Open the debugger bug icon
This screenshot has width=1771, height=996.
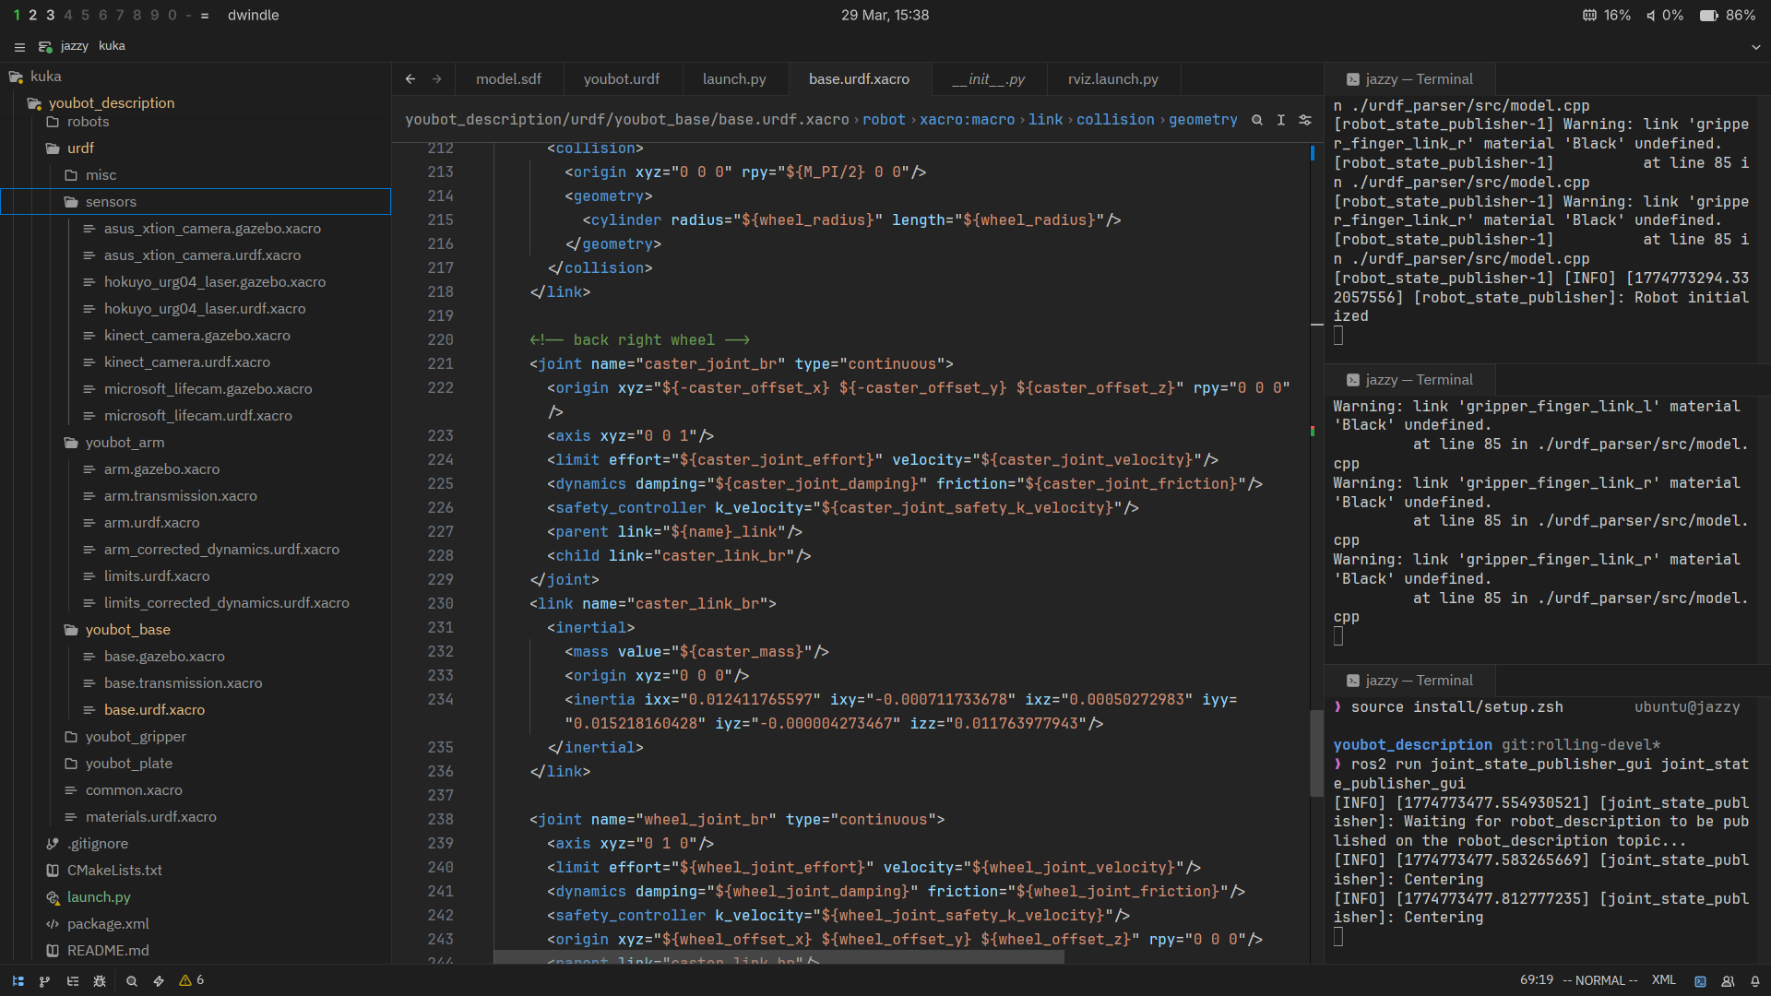pos(100,981)
